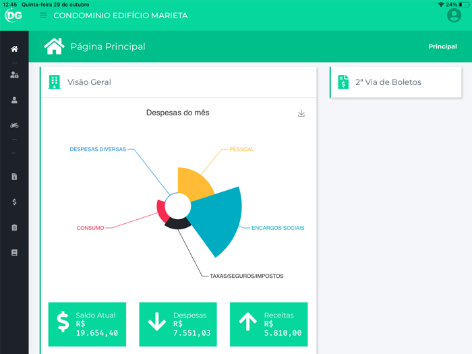The width and height of the screenshot is (472, 354).
Task: Click the Principal breadcrumb link
Action: coord(442,47)
